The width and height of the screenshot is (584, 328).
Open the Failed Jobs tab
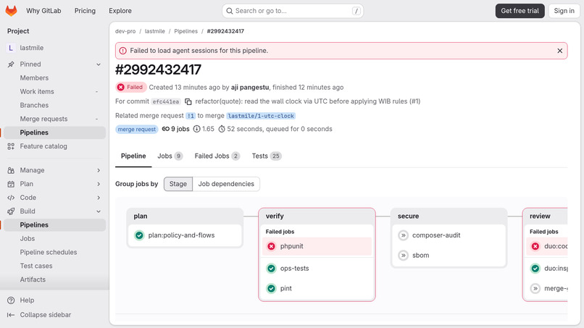coord(217,156)
